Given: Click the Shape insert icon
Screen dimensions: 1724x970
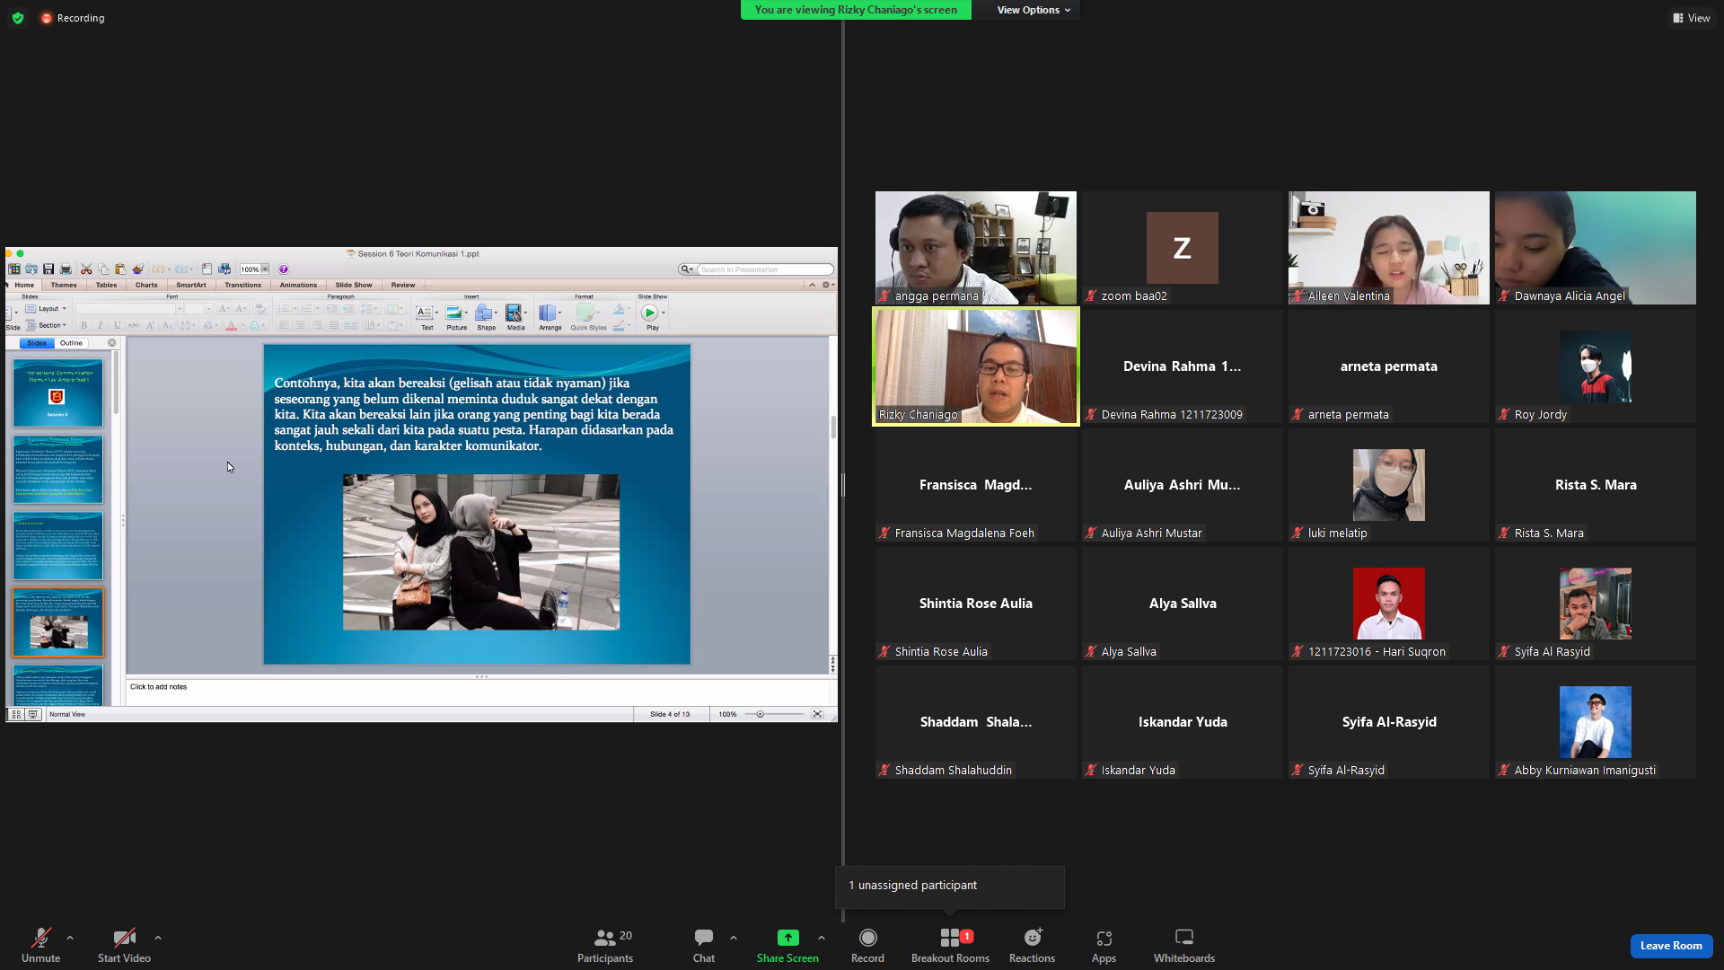Looking at the screenshot, I should tap(486, 317).
